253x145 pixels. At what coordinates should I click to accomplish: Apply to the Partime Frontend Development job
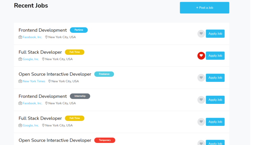pos(215,33)
